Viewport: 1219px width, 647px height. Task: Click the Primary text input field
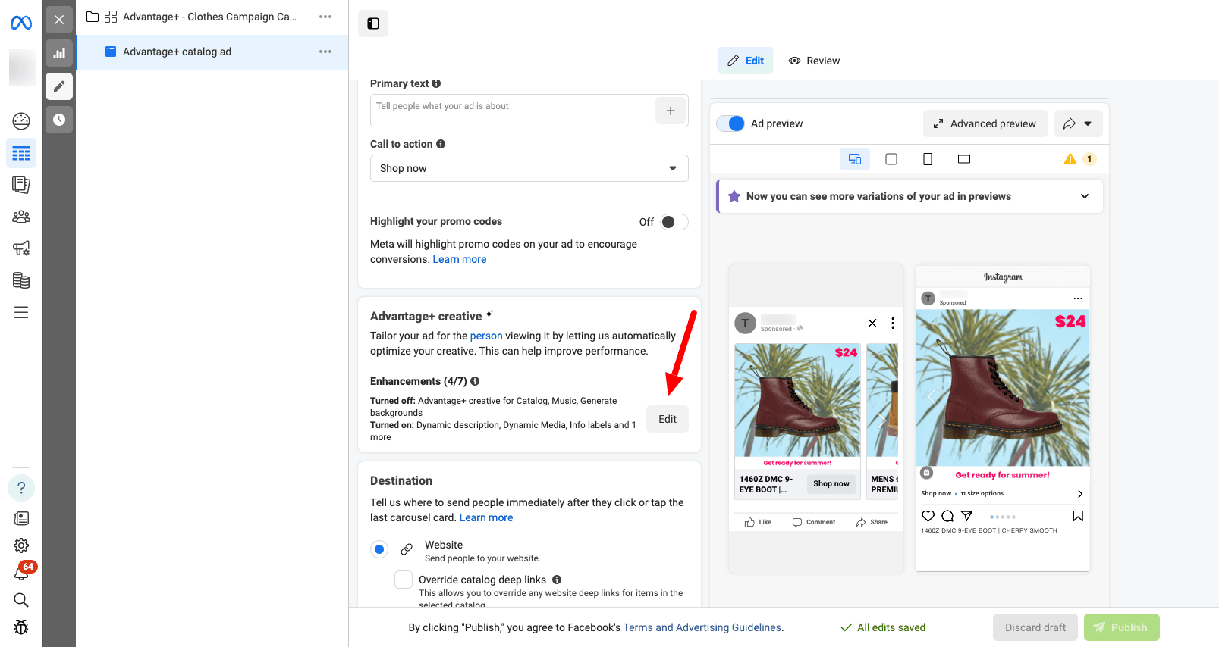(513, 111)
